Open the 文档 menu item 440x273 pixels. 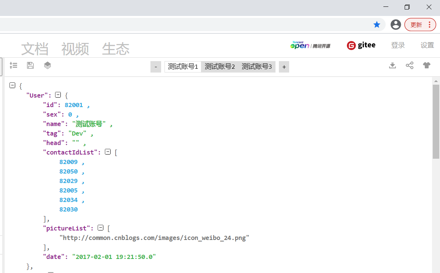click(x=35, y=49)
